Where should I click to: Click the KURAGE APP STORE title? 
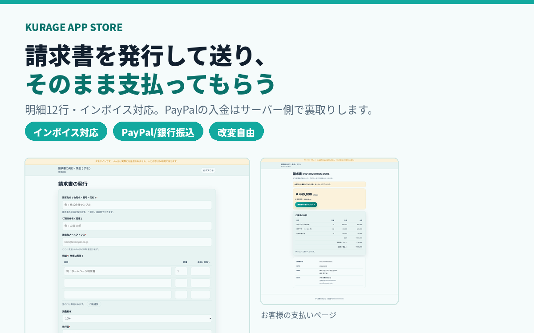74,28
